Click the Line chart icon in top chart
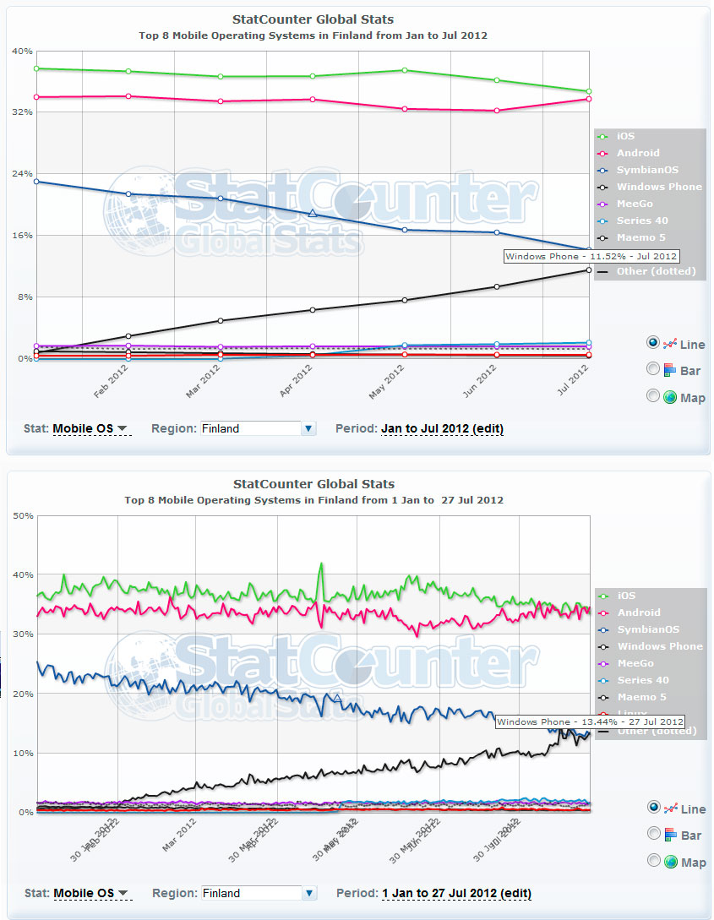 click(x=669, y=345)
